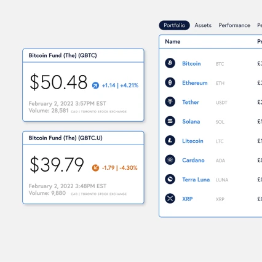Viewport: 262px width, 262px height.
Task: Click the February 2, 2022 3:48PM EST timestamp
Action: coord(68,186)
